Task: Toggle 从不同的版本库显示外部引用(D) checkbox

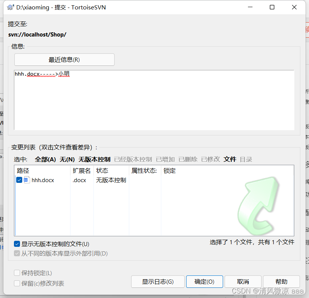Action: (x=17, y=253)
